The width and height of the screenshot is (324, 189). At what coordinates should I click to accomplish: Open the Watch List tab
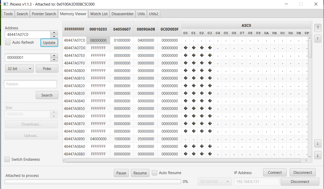coord(99,14)
